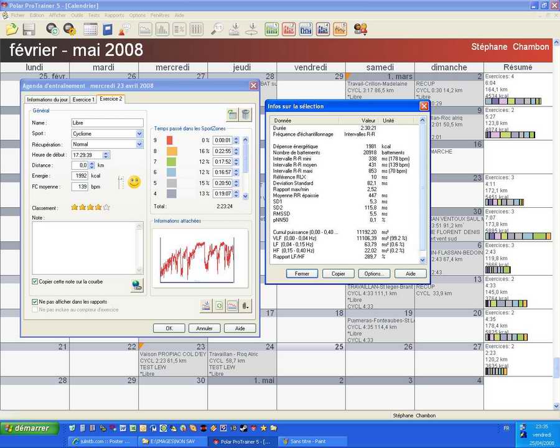The image size is (560, 448).
Task: Click the green report 1 chart icon
Action: [x=272, y=29]
